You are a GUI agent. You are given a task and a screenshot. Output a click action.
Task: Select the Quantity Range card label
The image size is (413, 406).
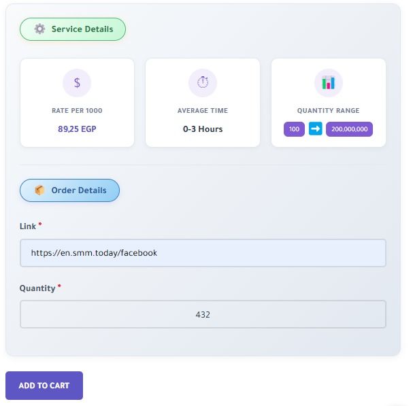click(329, 110)
